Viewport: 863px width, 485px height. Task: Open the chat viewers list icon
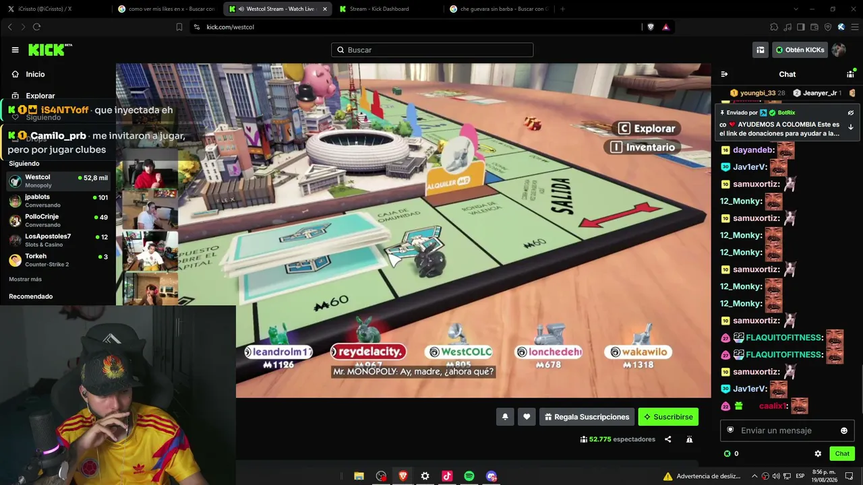851,74
